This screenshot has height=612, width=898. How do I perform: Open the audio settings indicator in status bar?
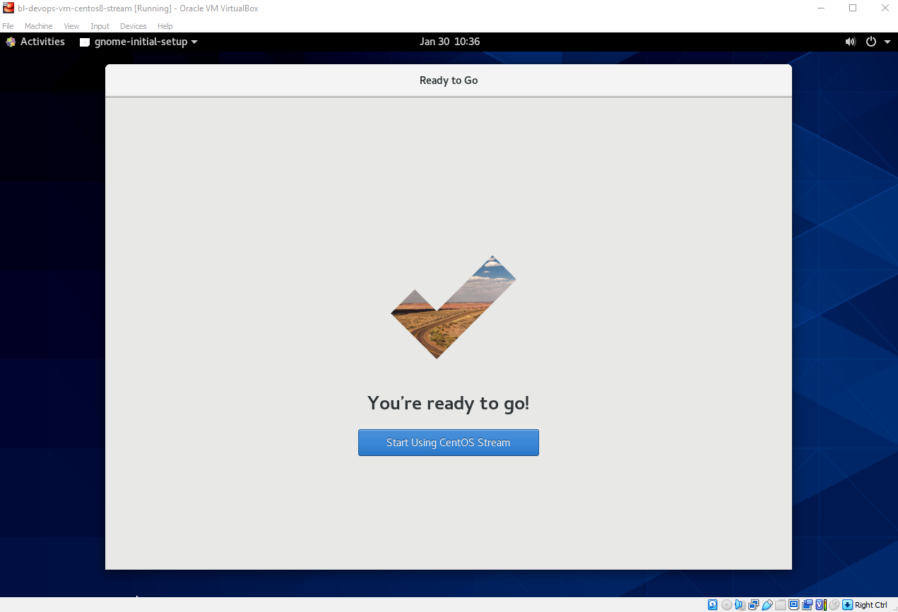pos(740,605)
